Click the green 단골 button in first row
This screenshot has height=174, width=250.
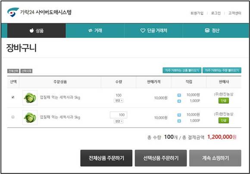[224, 101]
